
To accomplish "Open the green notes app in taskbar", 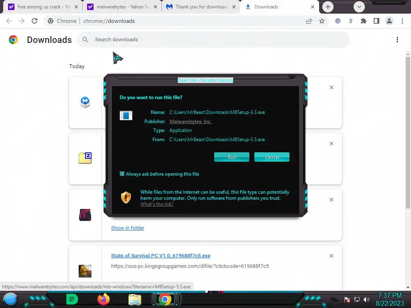I will pyautogui.click(x=72, y=299).
